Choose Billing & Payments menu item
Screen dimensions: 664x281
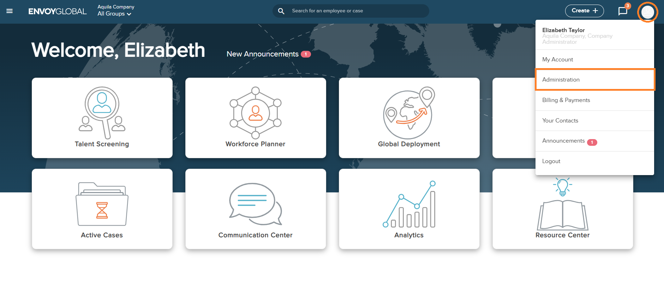[566, 100]
